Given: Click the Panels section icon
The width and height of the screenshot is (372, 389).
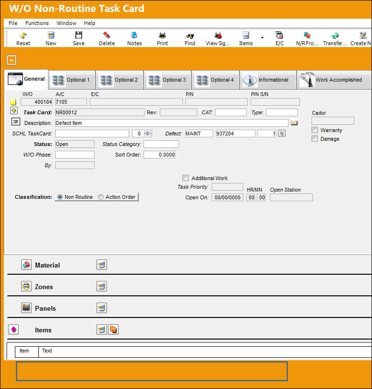Looking at the screenshot, I should click(26, 308).
